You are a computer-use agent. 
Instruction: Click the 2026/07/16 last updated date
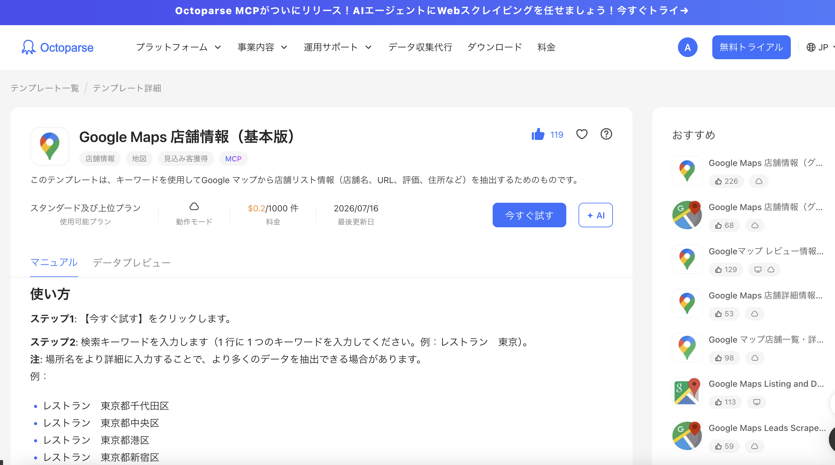356,208
